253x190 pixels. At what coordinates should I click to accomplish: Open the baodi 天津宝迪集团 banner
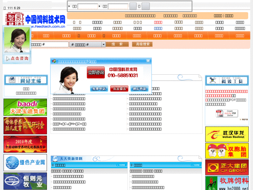pyautogui.click(x=25, y=107)
